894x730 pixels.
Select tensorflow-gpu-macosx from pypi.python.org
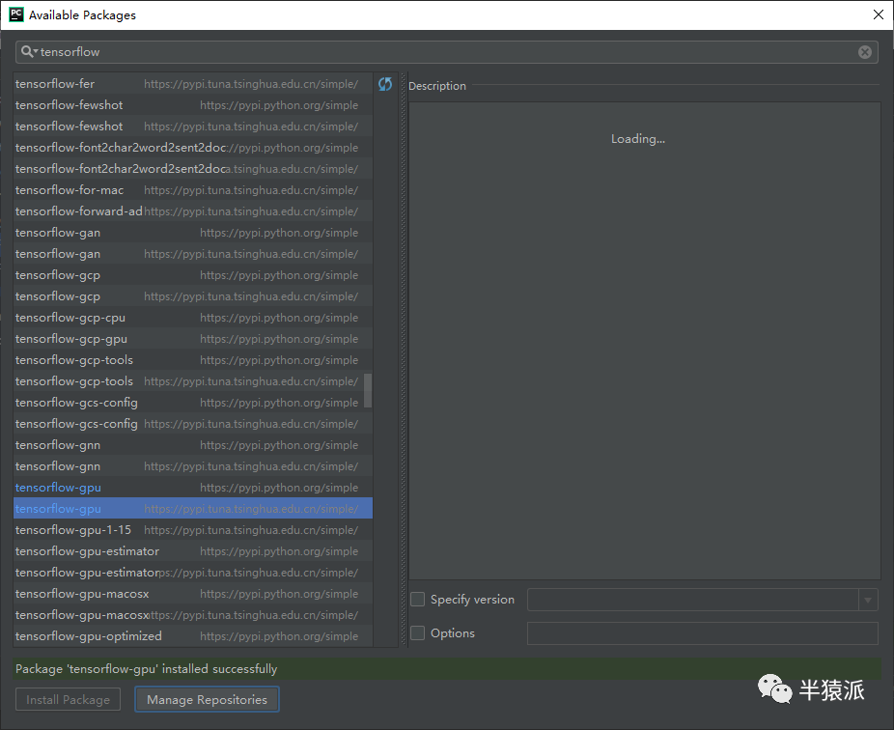point(193,594)
